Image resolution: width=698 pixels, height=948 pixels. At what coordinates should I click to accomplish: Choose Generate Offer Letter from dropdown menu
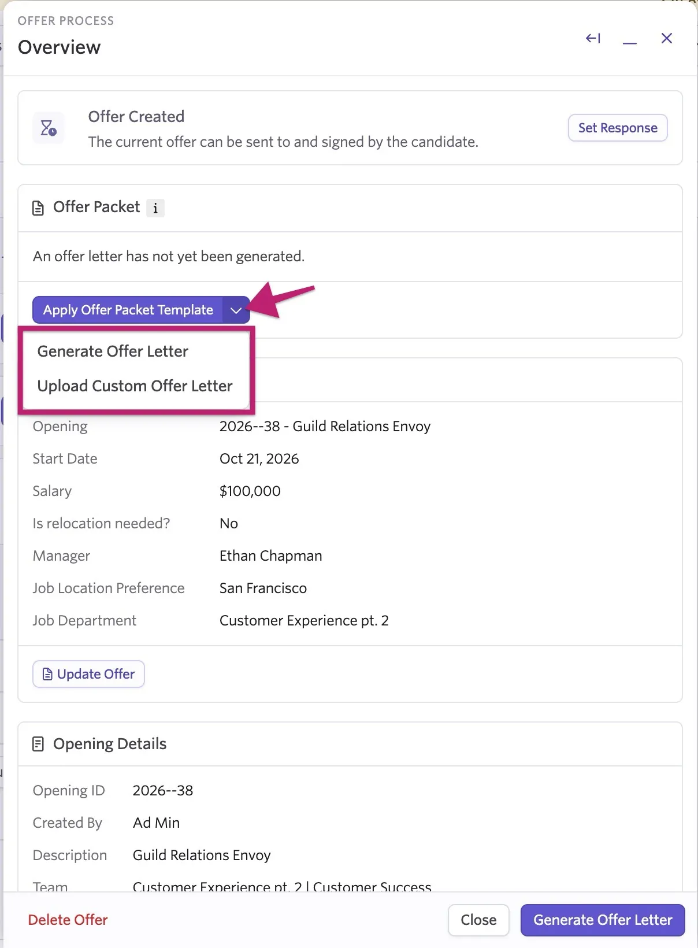(113, 351)
